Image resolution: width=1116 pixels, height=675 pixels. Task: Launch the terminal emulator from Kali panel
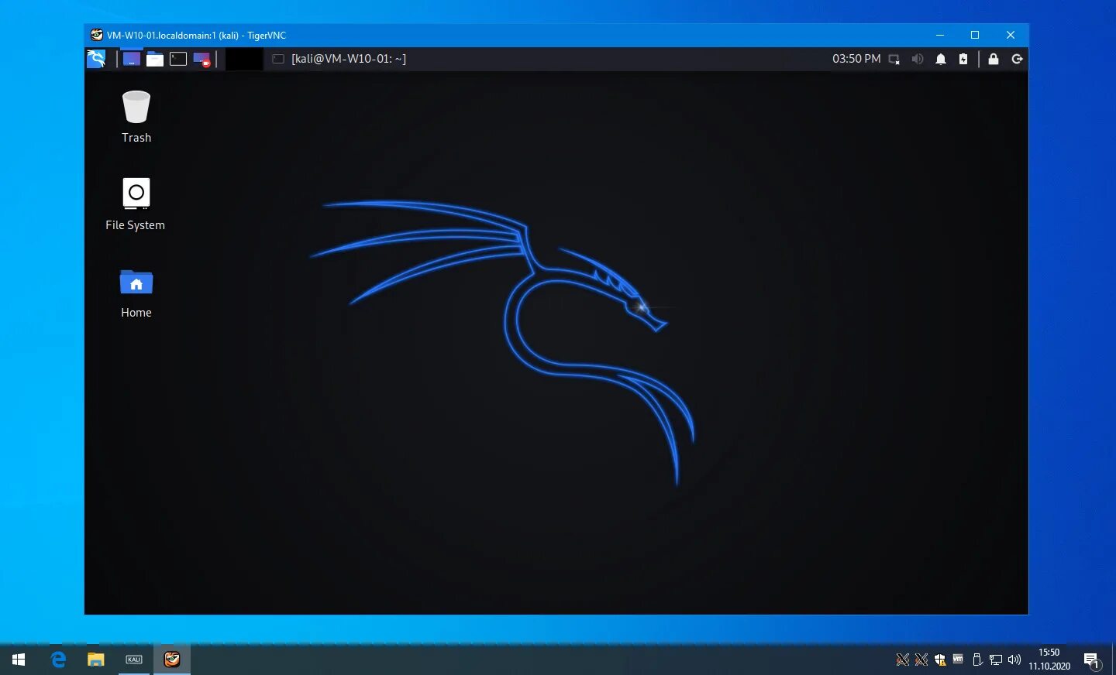[178, 59]
